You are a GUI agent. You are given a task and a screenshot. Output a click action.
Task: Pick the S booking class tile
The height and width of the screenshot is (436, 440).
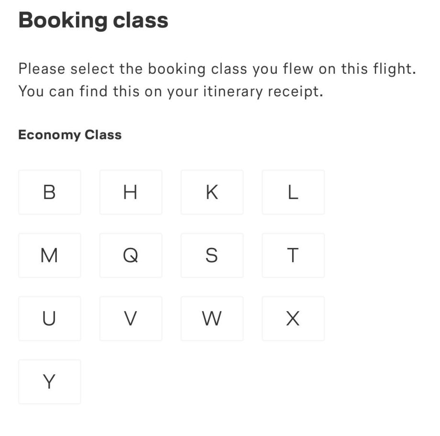click(212, 255)
